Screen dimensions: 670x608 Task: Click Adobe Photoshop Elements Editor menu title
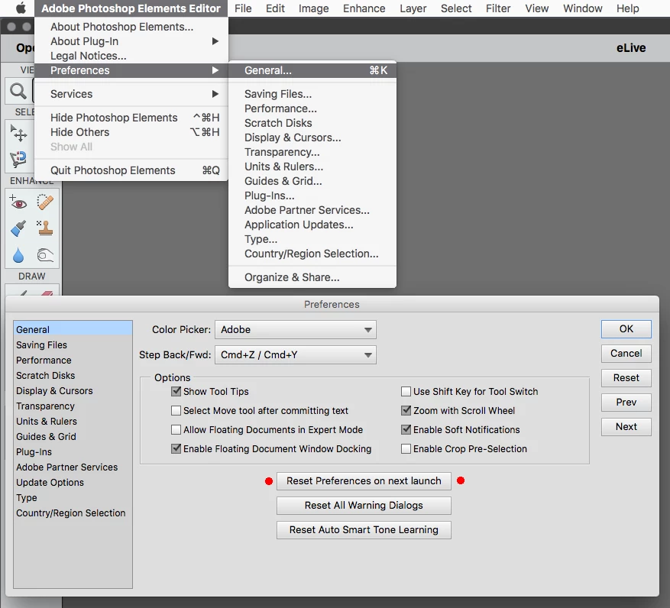131,8
